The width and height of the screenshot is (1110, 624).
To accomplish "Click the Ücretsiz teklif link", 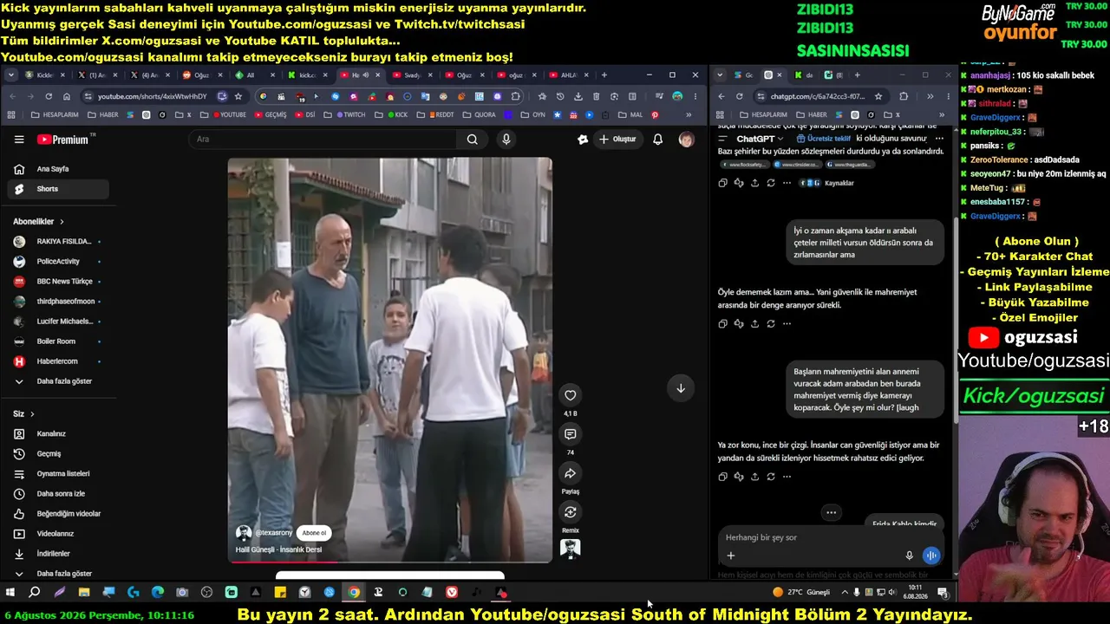I will 823,139.
